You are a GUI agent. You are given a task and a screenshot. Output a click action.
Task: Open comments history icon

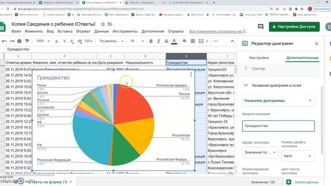261,26
